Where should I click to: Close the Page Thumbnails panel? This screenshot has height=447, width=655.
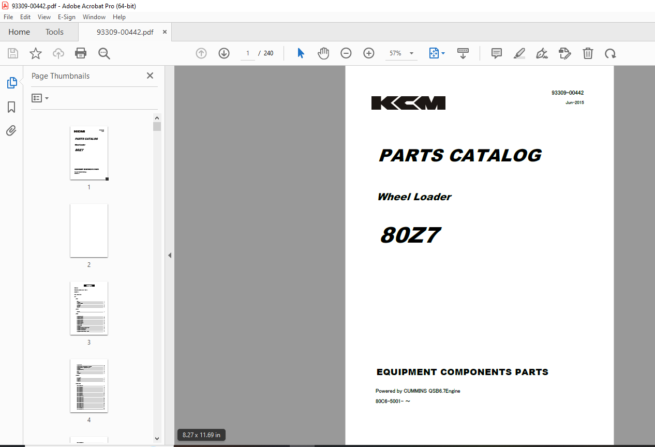pyautogui.click(x=150, y=76)
